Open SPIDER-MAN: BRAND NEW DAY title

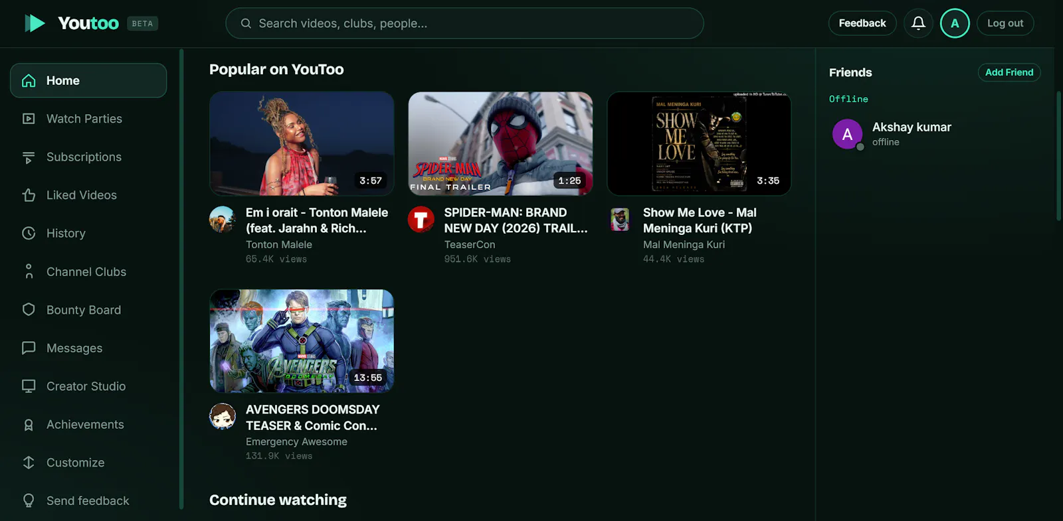(516, 220)
